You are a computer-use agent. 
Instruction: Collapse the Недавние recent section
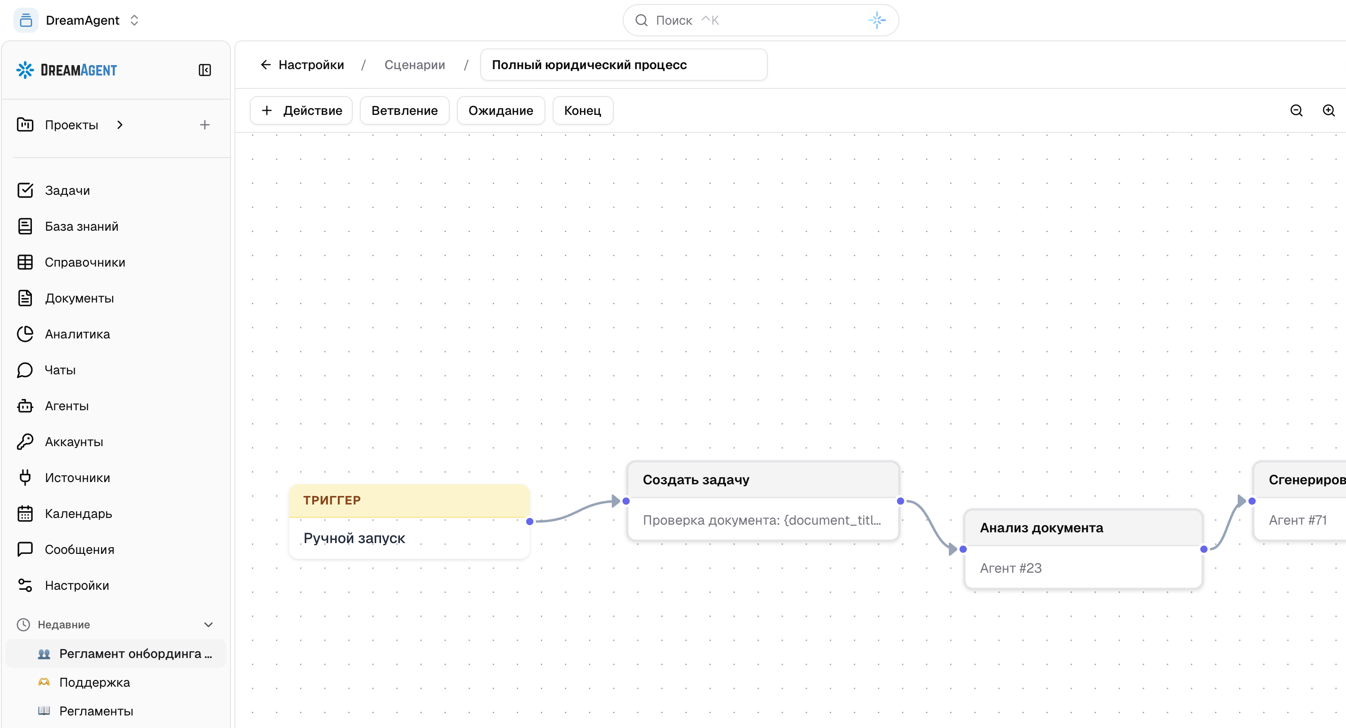(x=208, y=625)
